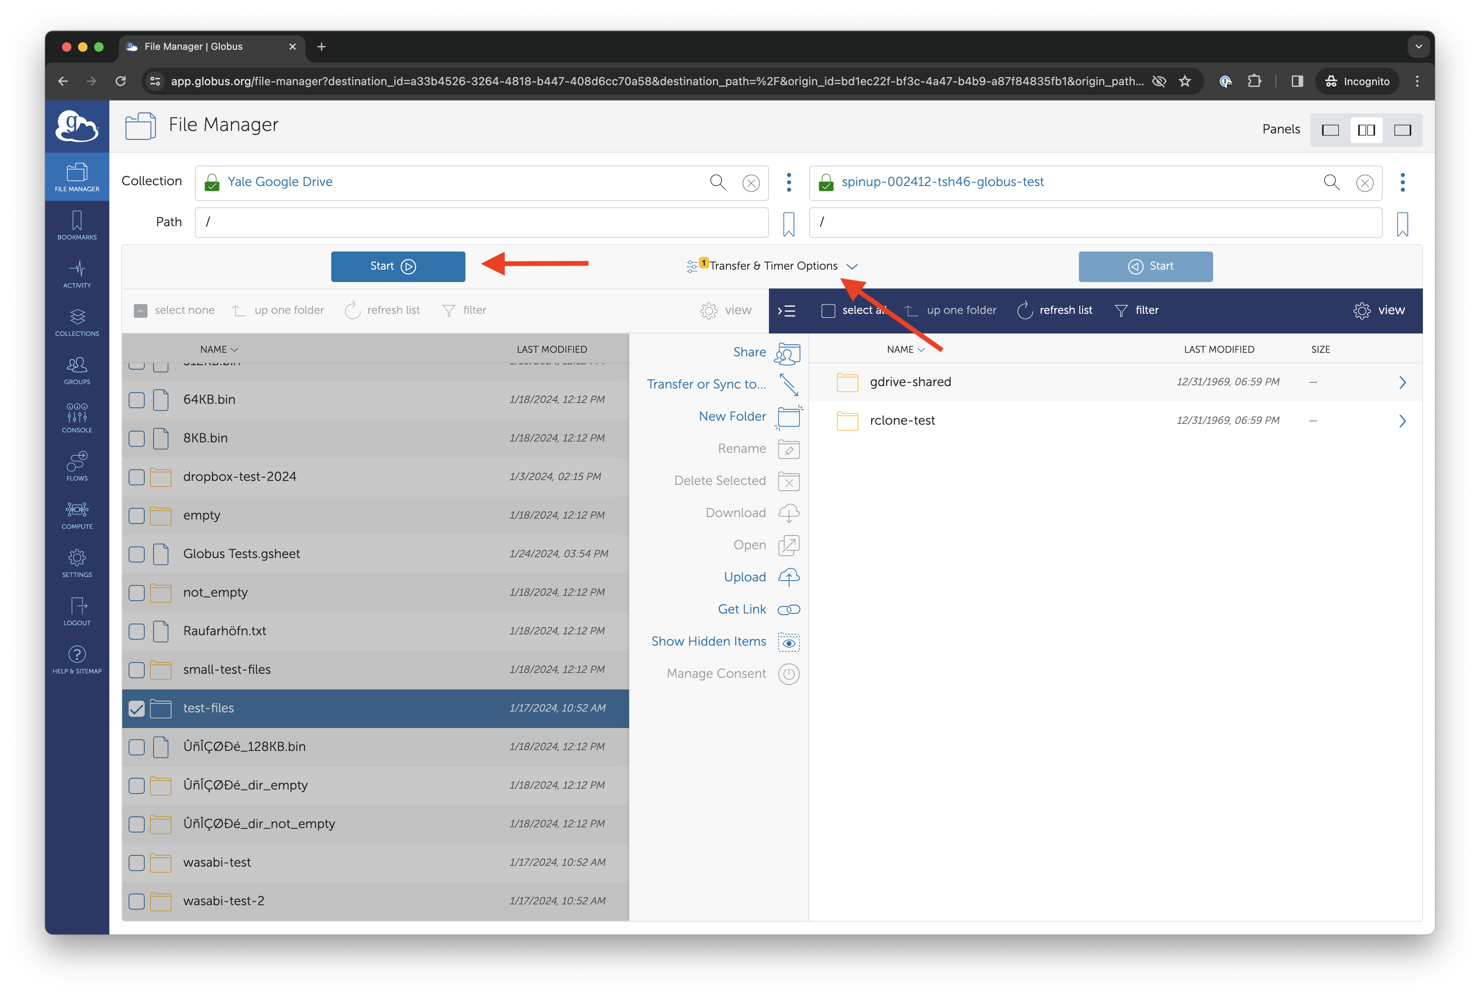Toggle Show Hidden Items
This screenshot has width=1480, height=994.
point(726,642)
